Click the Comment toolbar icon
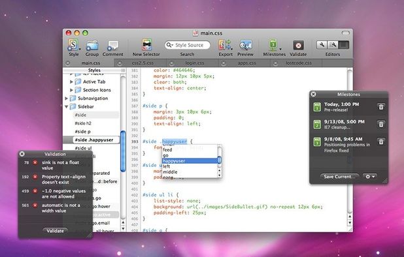Image resolution: width=404 pixels, height=257 pixels. coord(113,46)
